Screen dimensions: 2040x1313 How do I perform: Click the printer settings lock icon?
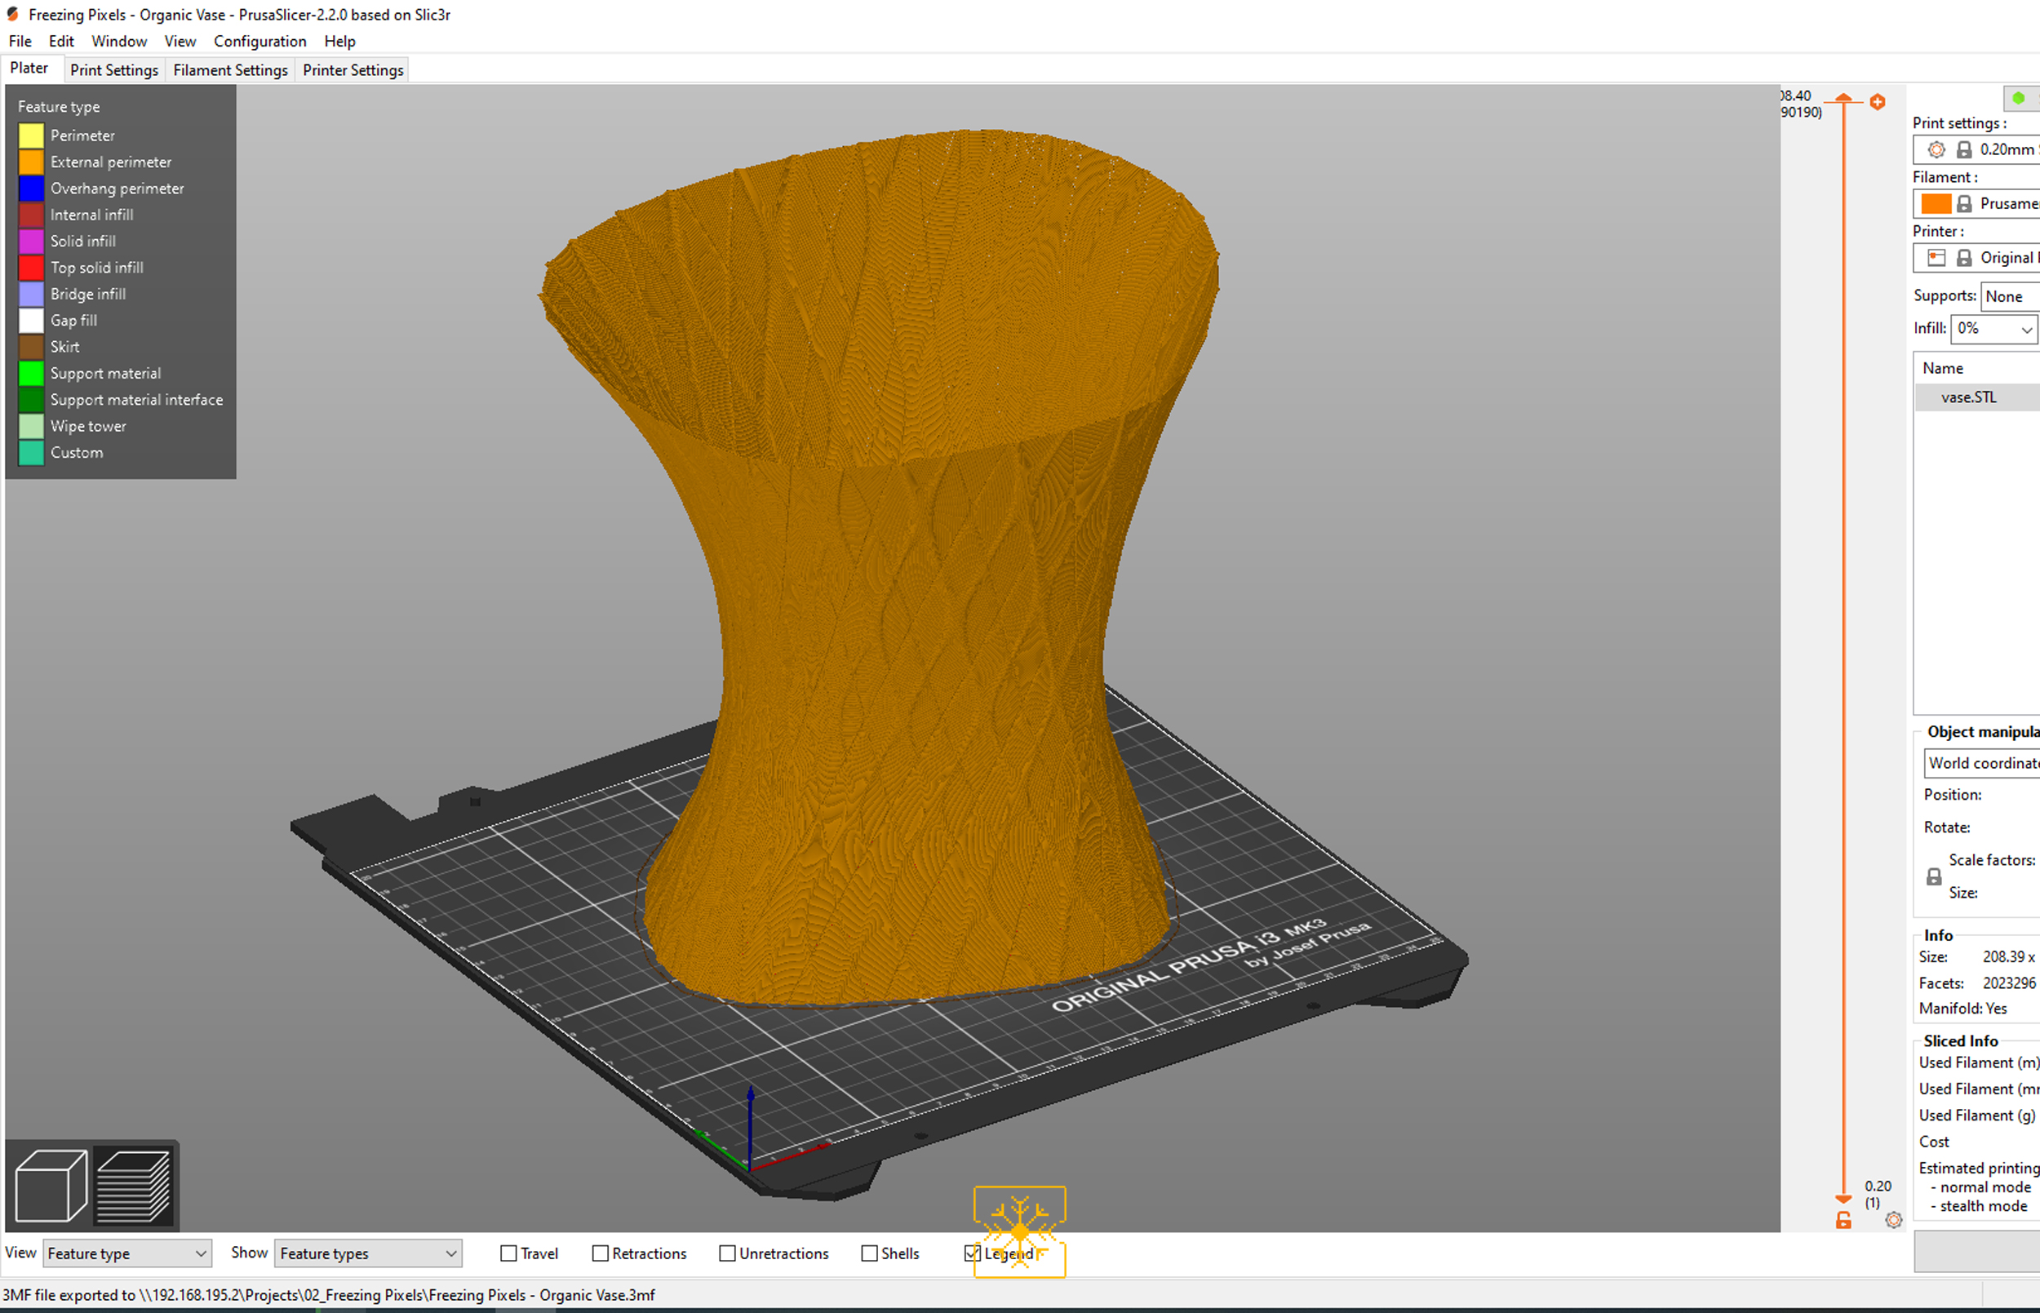(x=1958, y=257)
